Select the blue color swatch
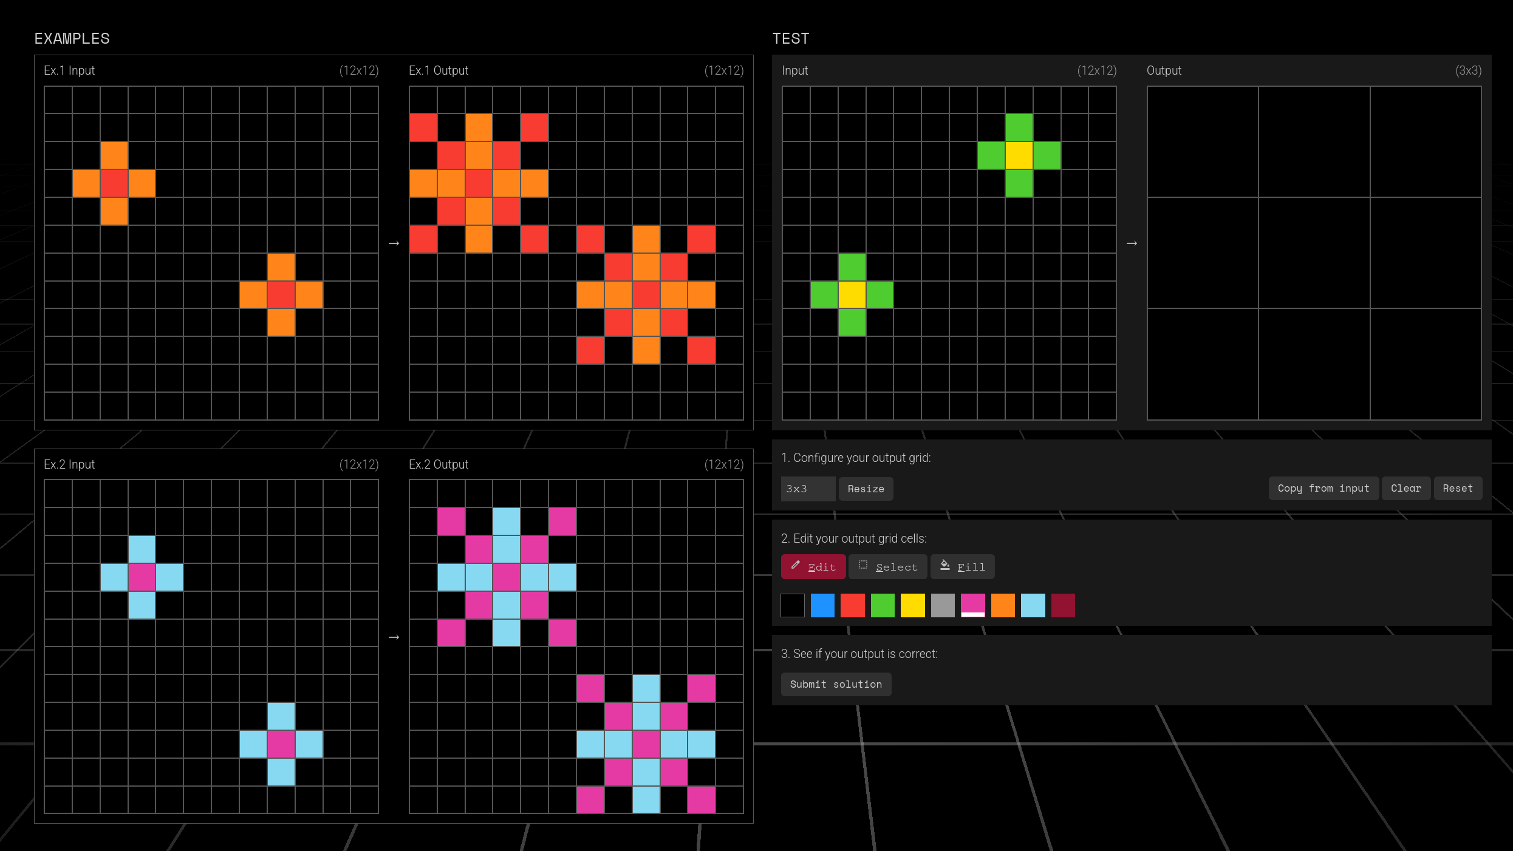 pyautogui.click(x=822, y=605)
